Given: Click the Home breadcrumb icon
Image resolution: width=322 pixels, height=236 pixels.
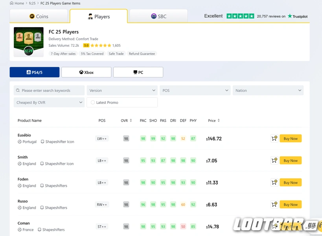Looking at the screenshot, I should 12,3.
